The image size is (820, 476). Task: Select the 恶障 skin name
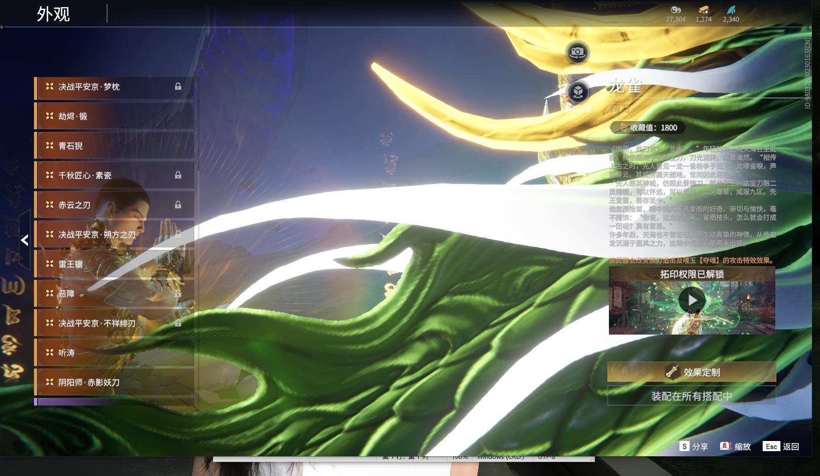click(66, 294)
